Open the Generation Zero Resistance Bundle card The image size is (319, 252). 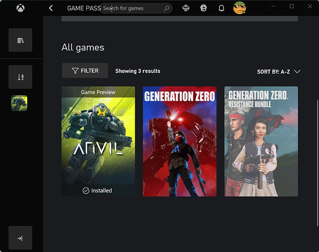coord(261,141)
